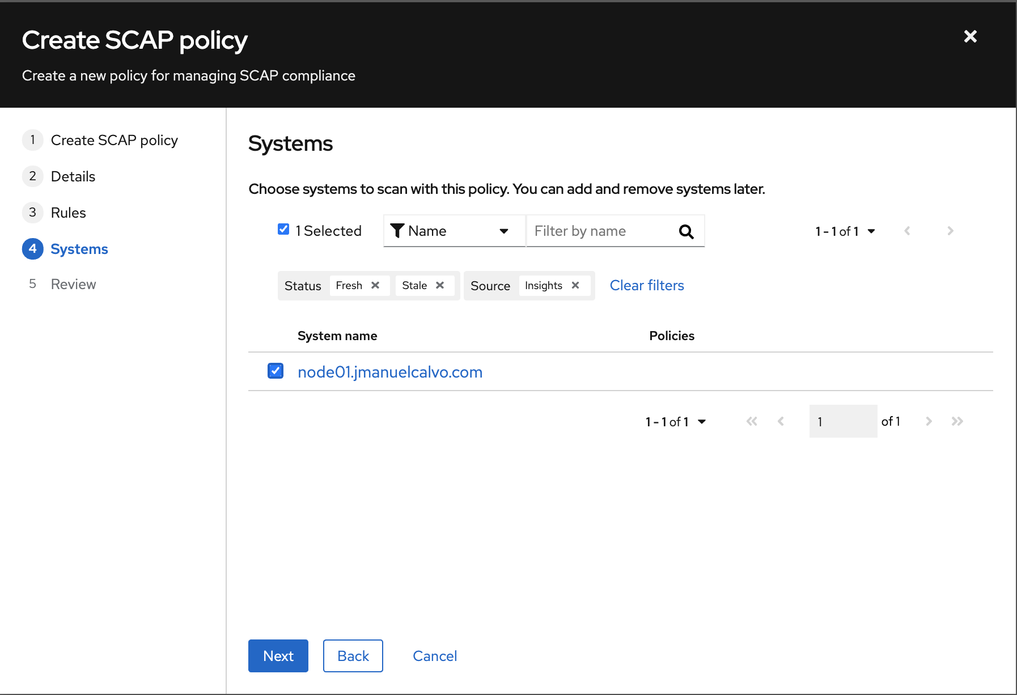Click the Fresh filter chip label
This screenshot has height=695, width=1017.
[349, 285]
